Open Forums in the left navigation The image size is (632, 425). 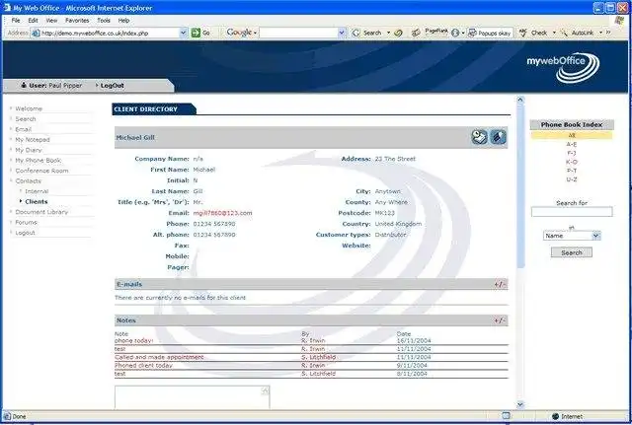(x=27, y=222)
